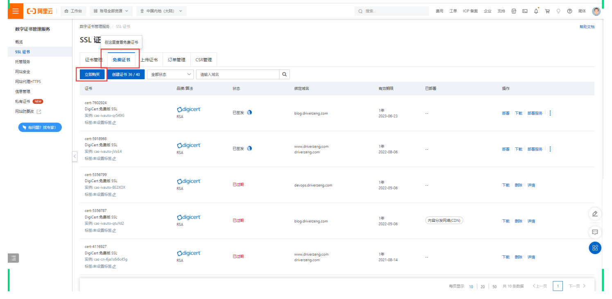The image size is (612, 299).
Task: Launch the Cloud Shell terminal icon
Action: [x=525, y=11]
